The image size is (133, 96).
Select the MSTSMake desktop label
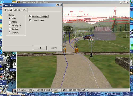113,94
